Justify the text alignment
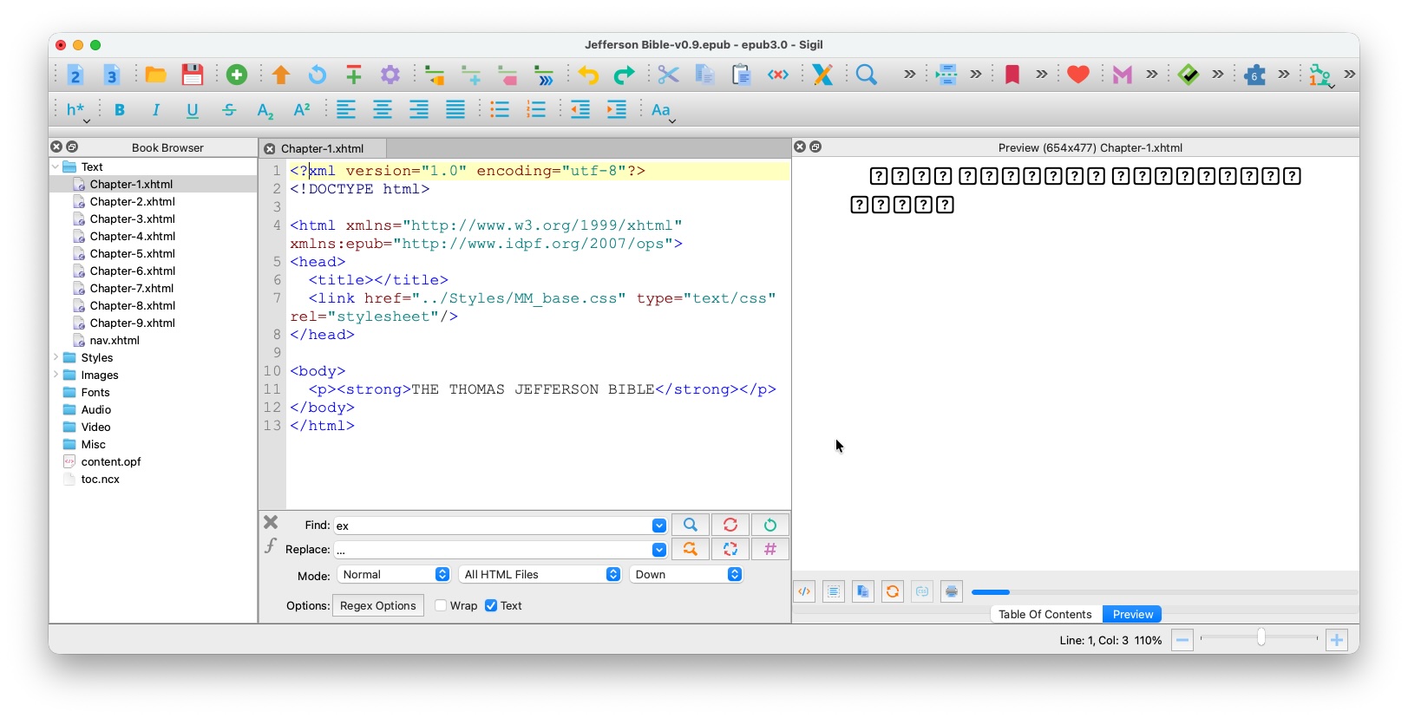The image size is (1408, 718). point(455,110)
